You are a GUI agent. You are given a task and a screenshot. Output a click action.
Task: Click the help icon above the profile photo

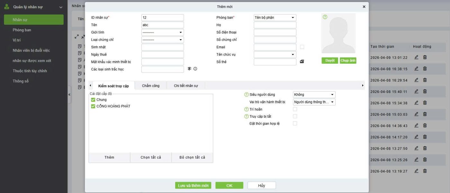pos(325,17)
